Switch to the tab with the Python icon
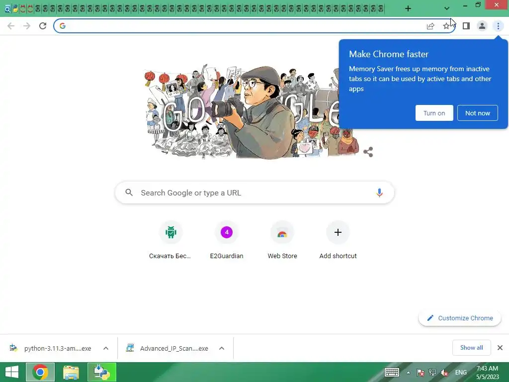The width and height of the screenshot is (509, 382). 15,9
